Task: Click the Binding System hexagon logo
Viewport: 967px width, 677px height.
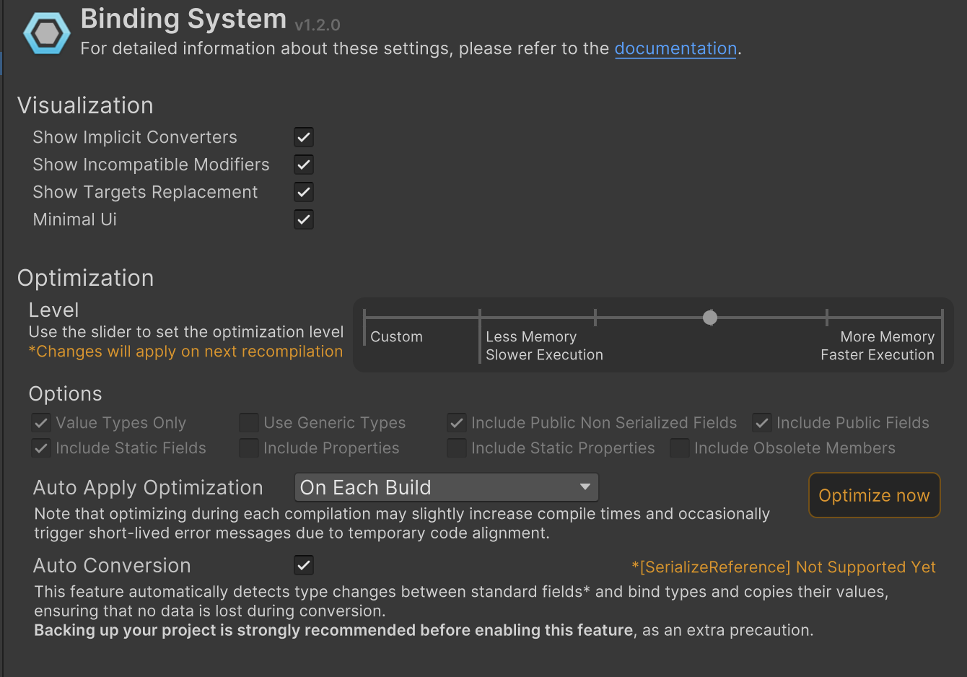Action: [x=47, y=33]
